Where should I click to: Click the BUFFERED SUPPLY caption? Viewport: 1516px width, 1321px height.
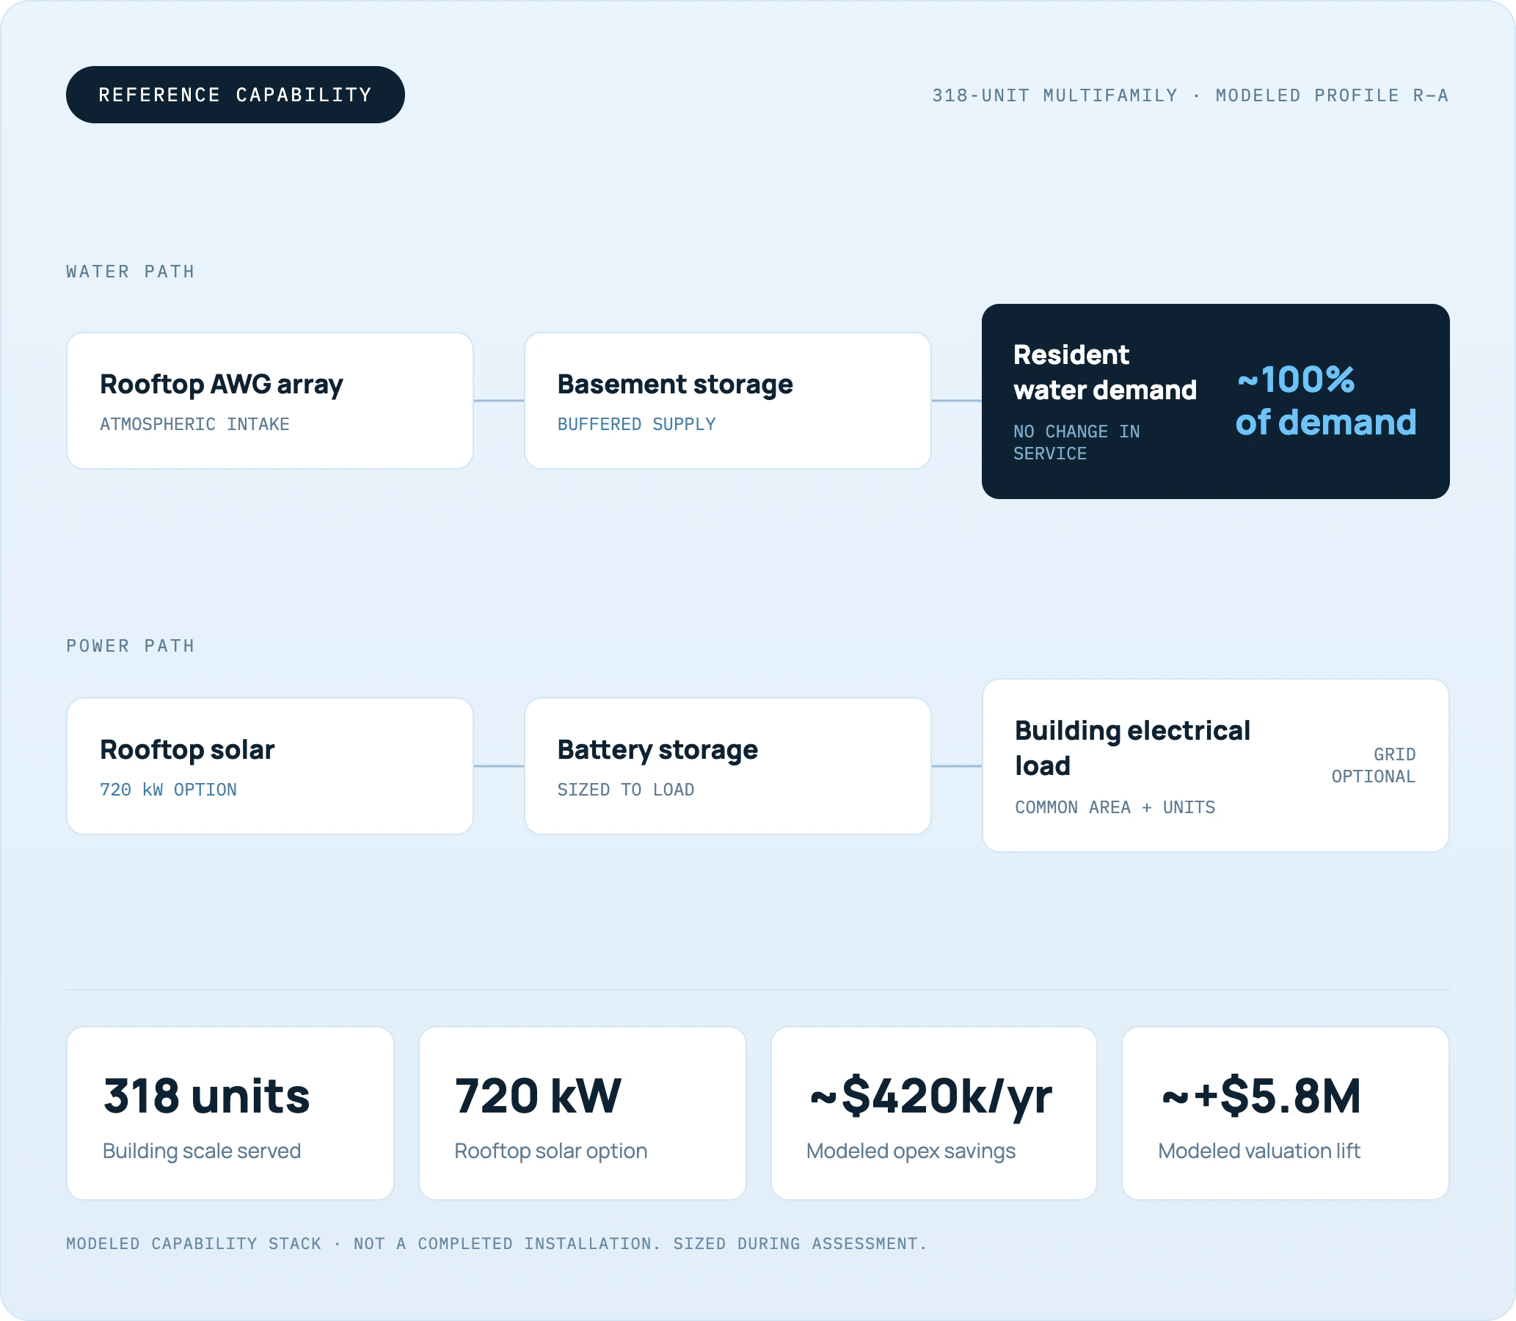click(636, 425)
